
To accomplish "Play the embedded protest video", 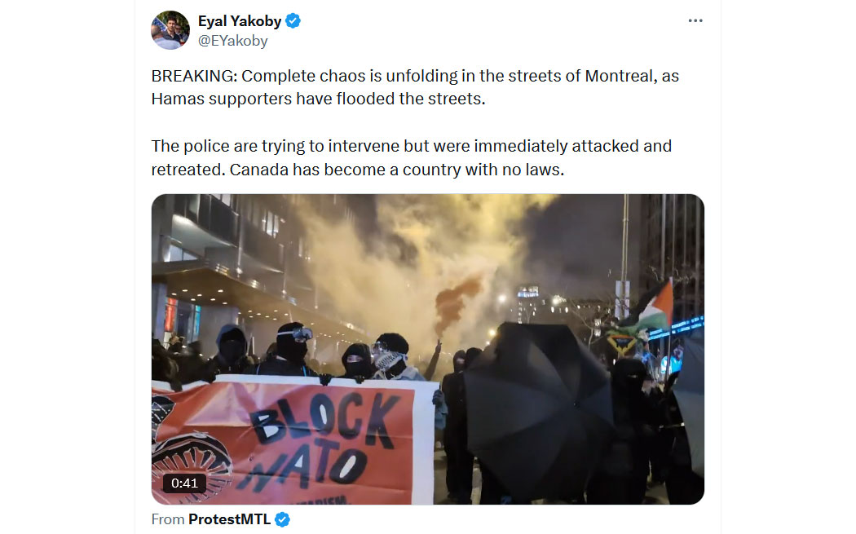I will [x=427, y=349].
